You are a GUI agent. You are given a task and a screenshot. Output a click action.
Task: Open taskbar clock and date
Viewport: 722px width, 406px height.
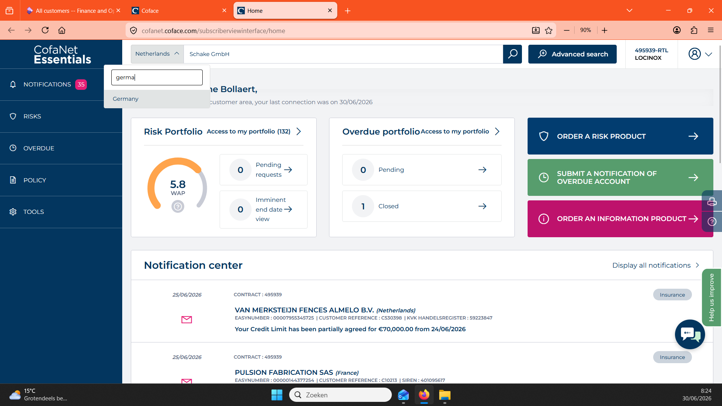point(697,395)
